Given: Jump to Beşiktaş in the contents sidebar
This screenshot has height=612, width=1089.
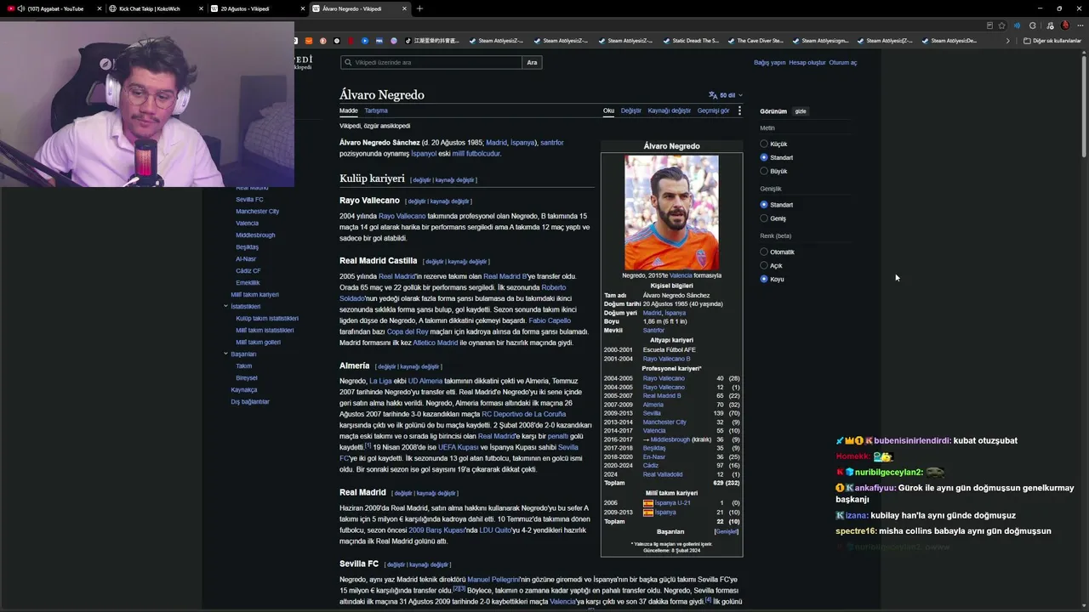Looking at the screenshot, I should pos(248,247).
